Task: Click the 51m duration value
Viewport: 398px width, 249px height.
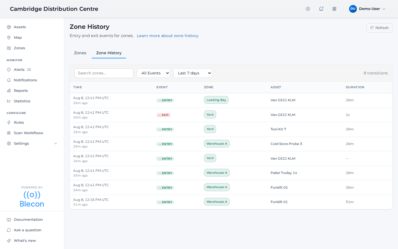Action: 350,202
